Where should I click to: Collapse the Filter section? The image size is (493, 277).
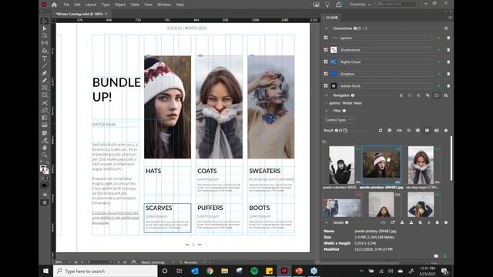coord(327,111)
